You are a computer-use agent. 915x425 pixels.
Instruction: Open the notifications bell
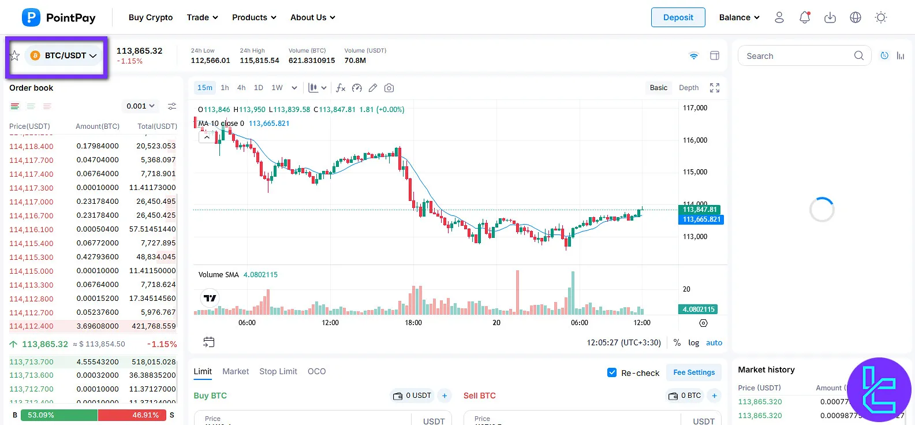(805, 17)
